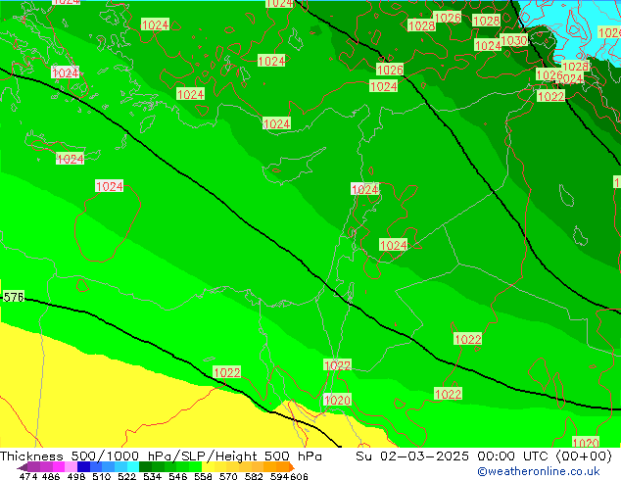Click the purple arrow start of legend

tap(23, 467)
